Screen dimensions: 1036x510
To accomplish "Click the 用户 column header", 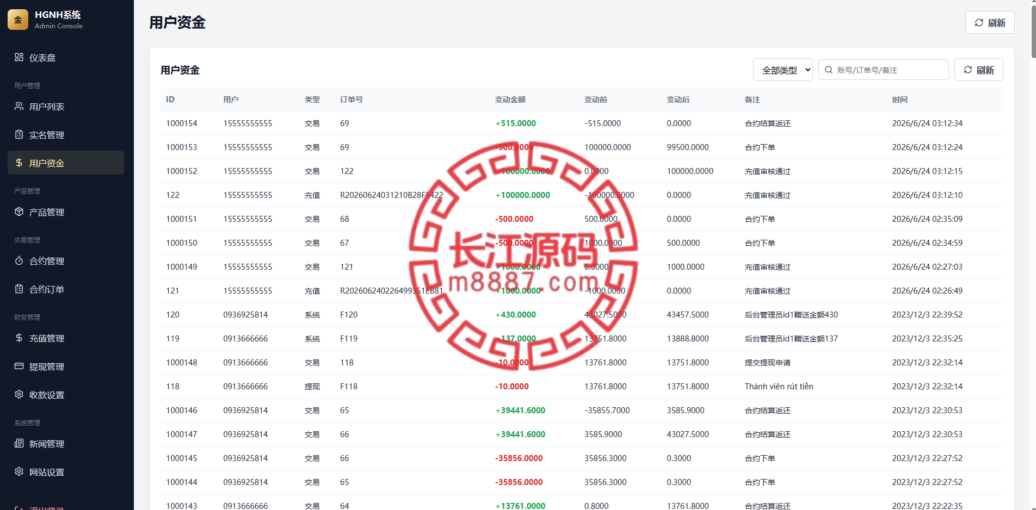I will tap(231, 99).
